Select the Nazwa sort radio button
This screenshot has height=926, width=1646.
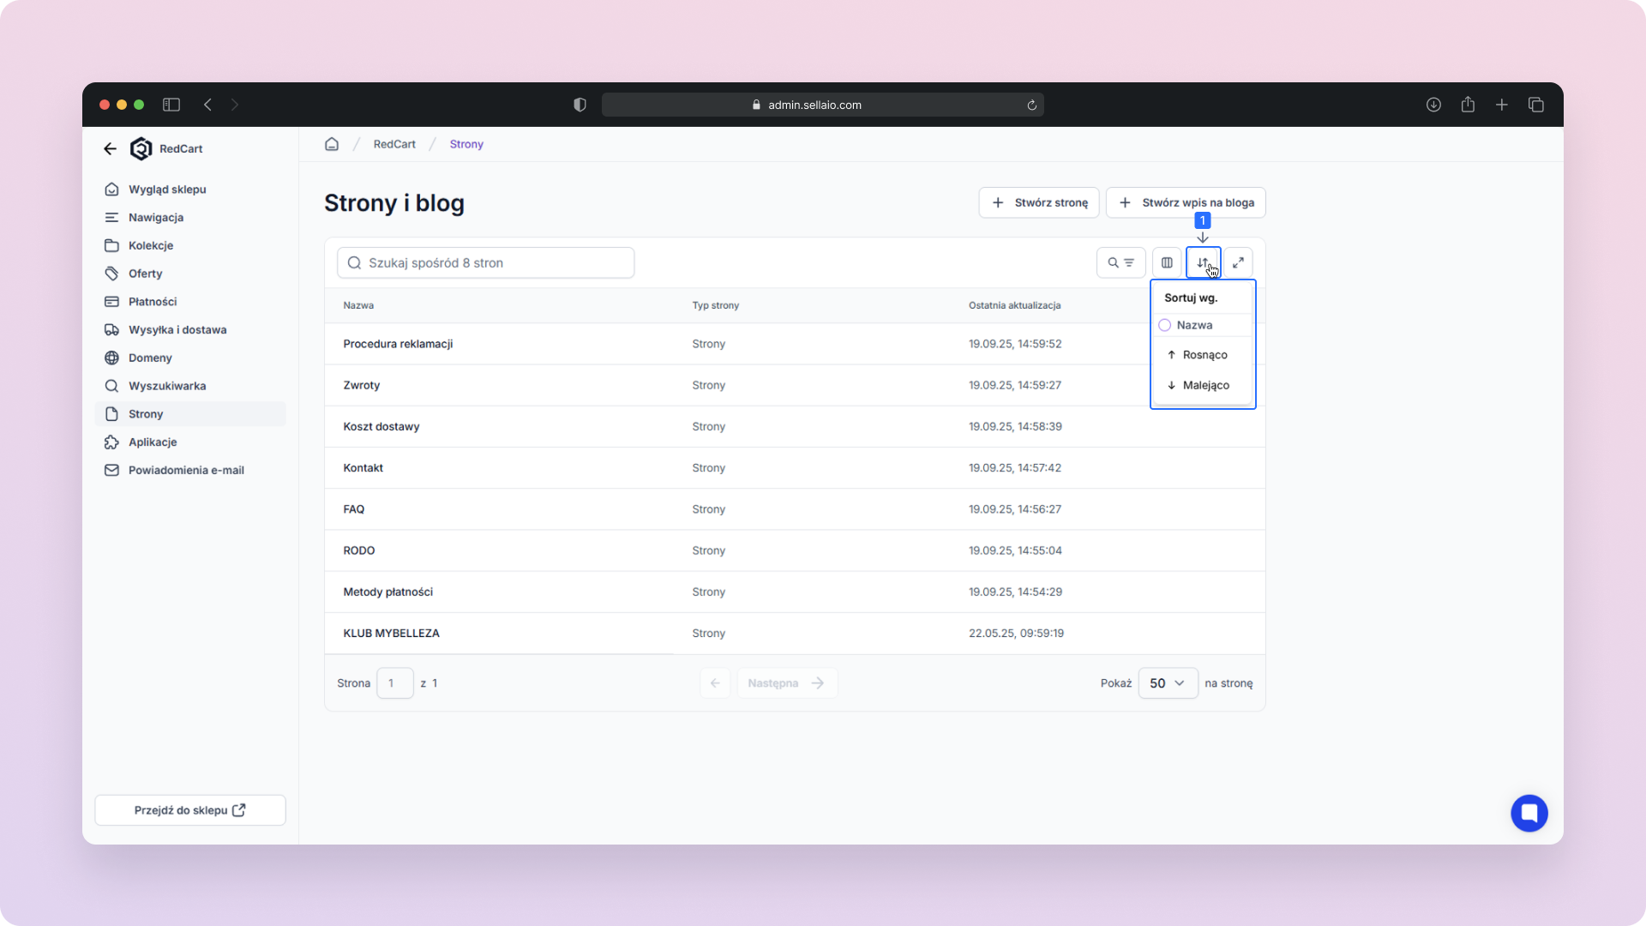tap(1165, 325)
